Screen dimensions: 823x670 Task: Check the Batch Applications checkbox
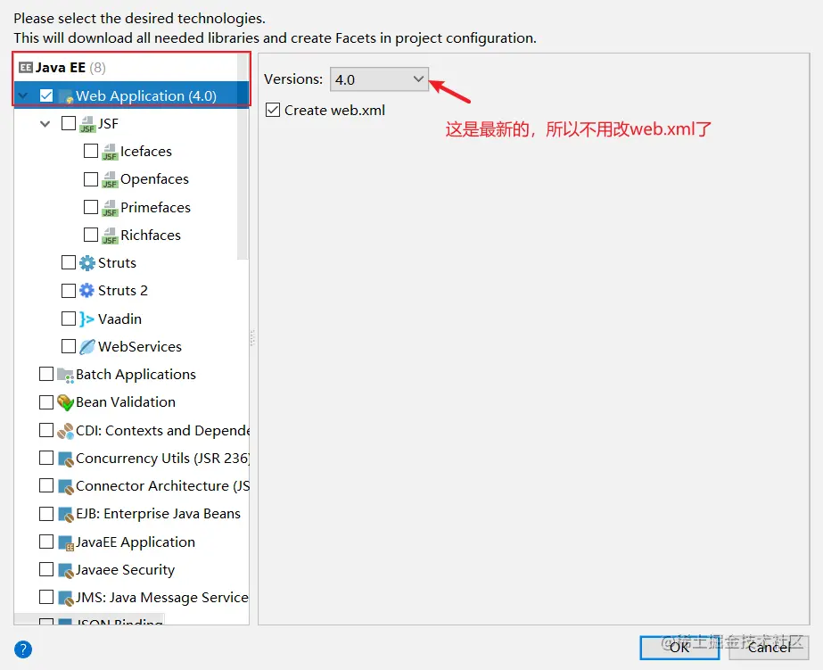pyautogui.click(x=46, y=374)
